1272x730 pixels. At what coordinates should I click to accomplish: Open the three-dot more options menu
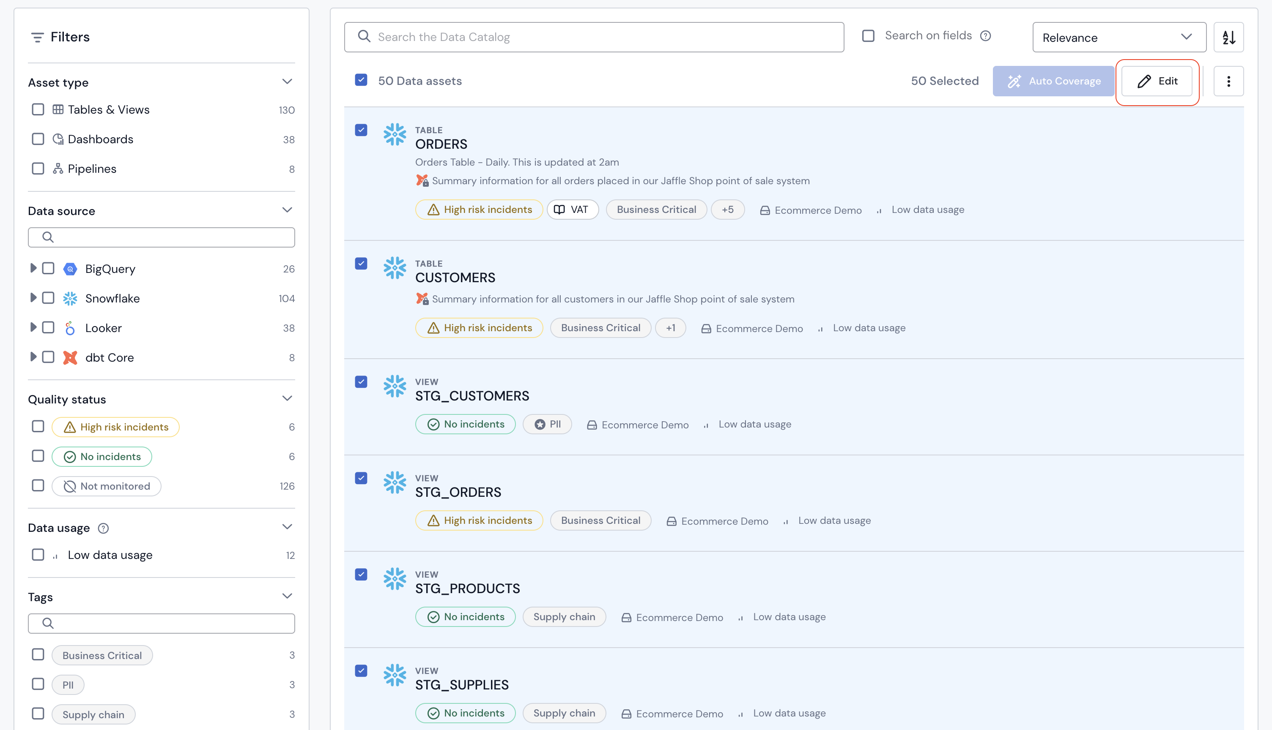[1228, 81]
